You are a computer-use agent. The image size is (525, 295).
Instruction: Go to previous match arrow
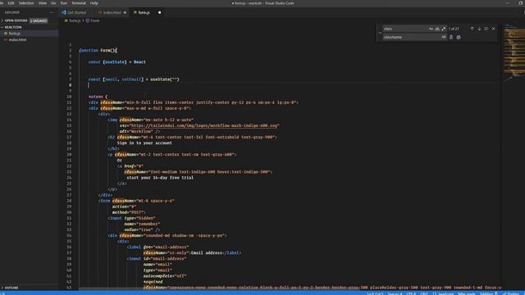(472, 29)
